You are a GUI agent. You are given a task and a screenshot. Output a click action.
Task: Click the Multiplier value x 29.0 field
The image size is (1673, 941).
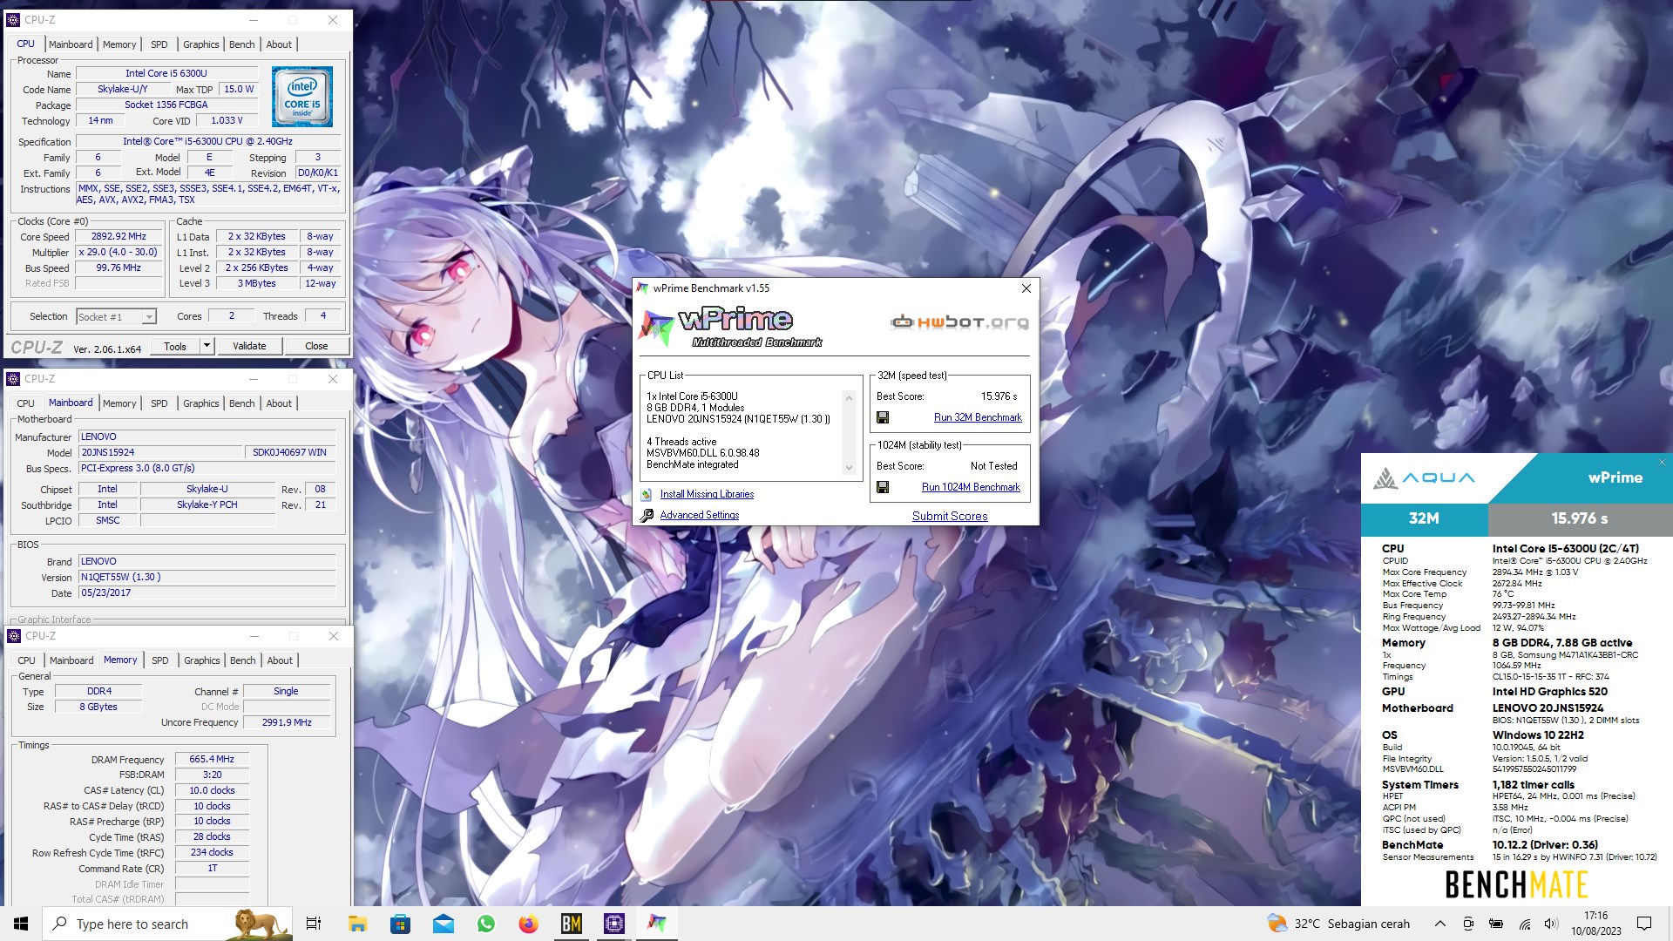[x=119, y=253]
